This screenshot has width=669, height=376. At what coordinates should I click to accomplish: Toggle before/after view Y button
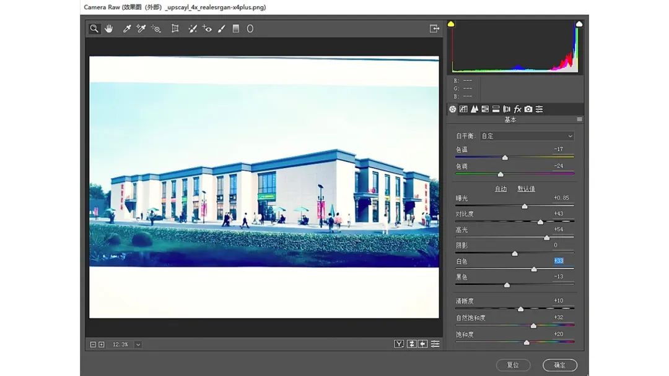[399, 344]
